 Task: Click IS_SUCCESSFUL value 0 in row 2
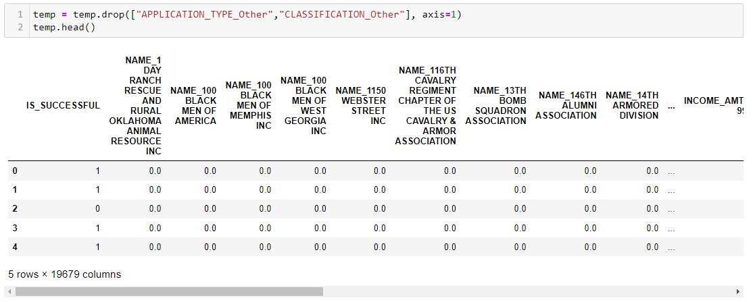(x=98, y=209)
